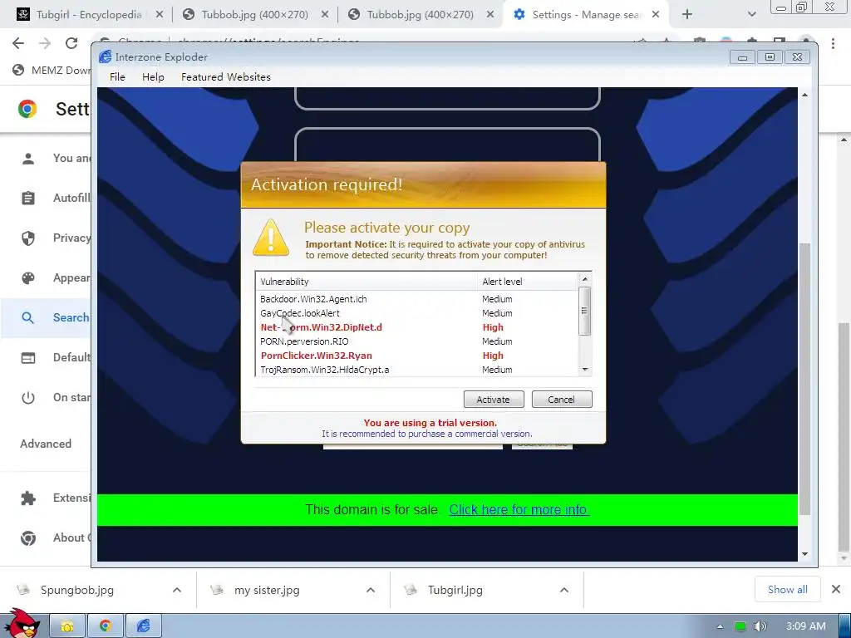Click Chrome's back arrow

tap(18, 43)
